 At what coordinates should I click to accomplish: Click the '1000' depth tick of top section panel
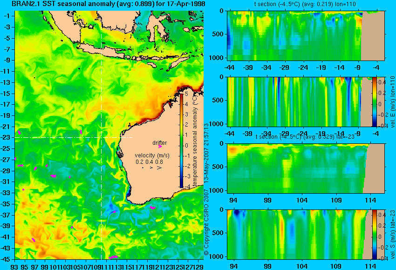(x=216, y=58)
